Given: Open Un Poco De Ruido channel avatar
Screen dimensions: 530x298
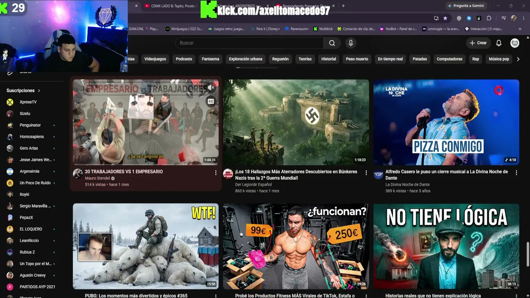Looking at the screenshot, I should point(10,183).
